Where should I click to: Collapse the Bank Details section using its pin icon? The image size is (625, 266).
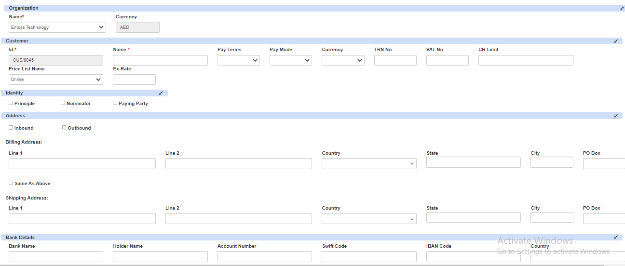pyautogui.click(x=616, y=238)
